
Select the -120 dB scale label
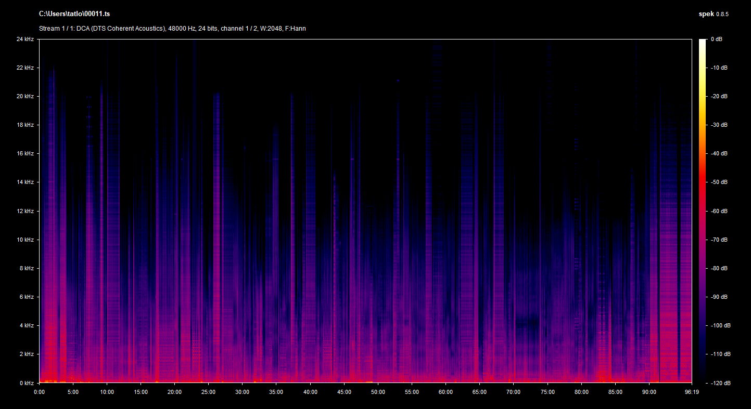pos(720,383)
